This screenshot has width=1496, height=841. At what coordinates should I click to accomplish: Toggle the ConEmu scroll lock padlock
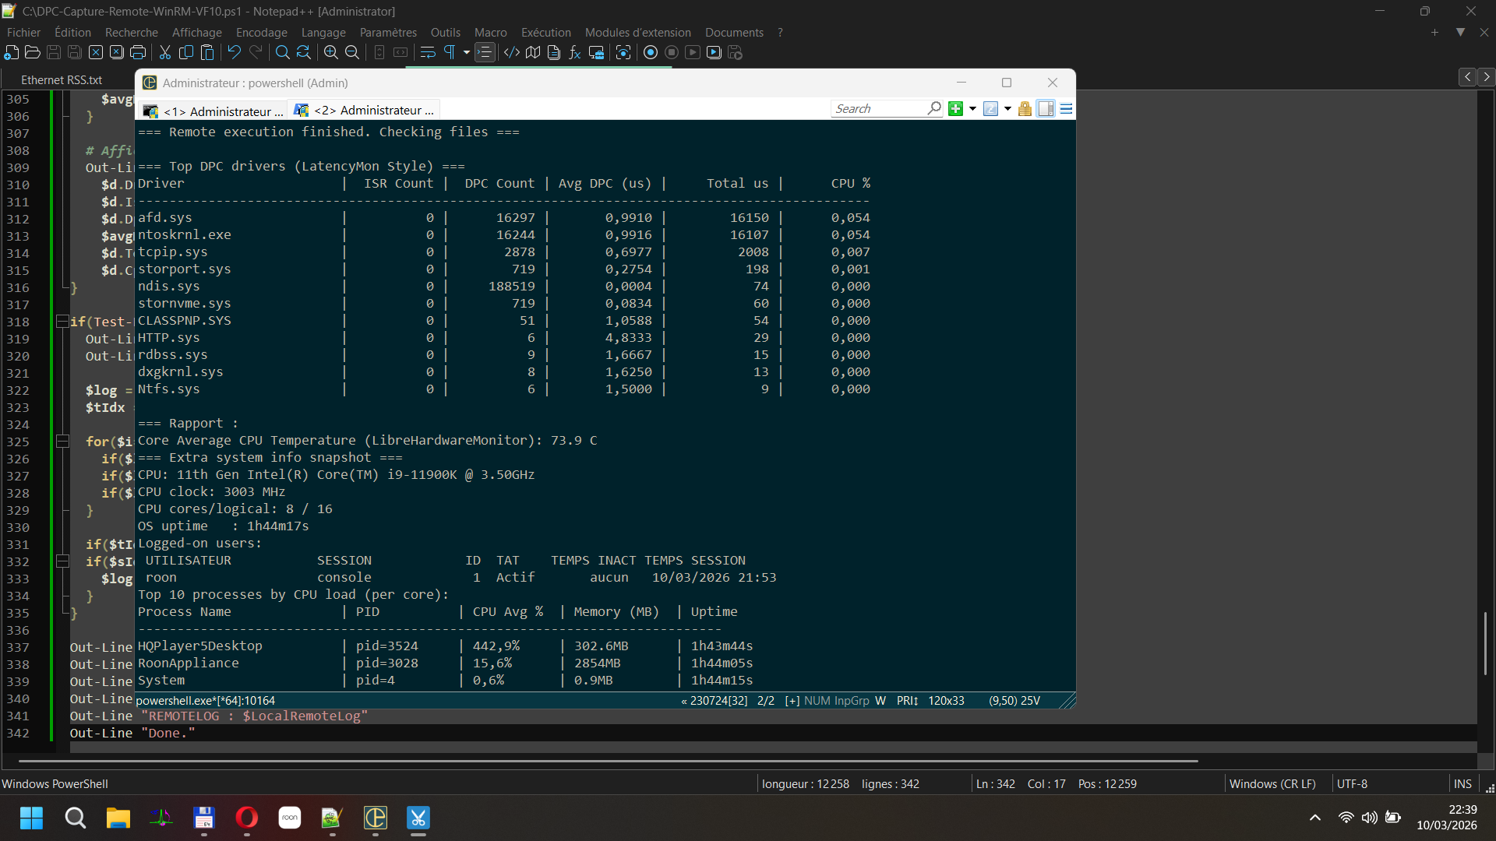(1025, 109)
